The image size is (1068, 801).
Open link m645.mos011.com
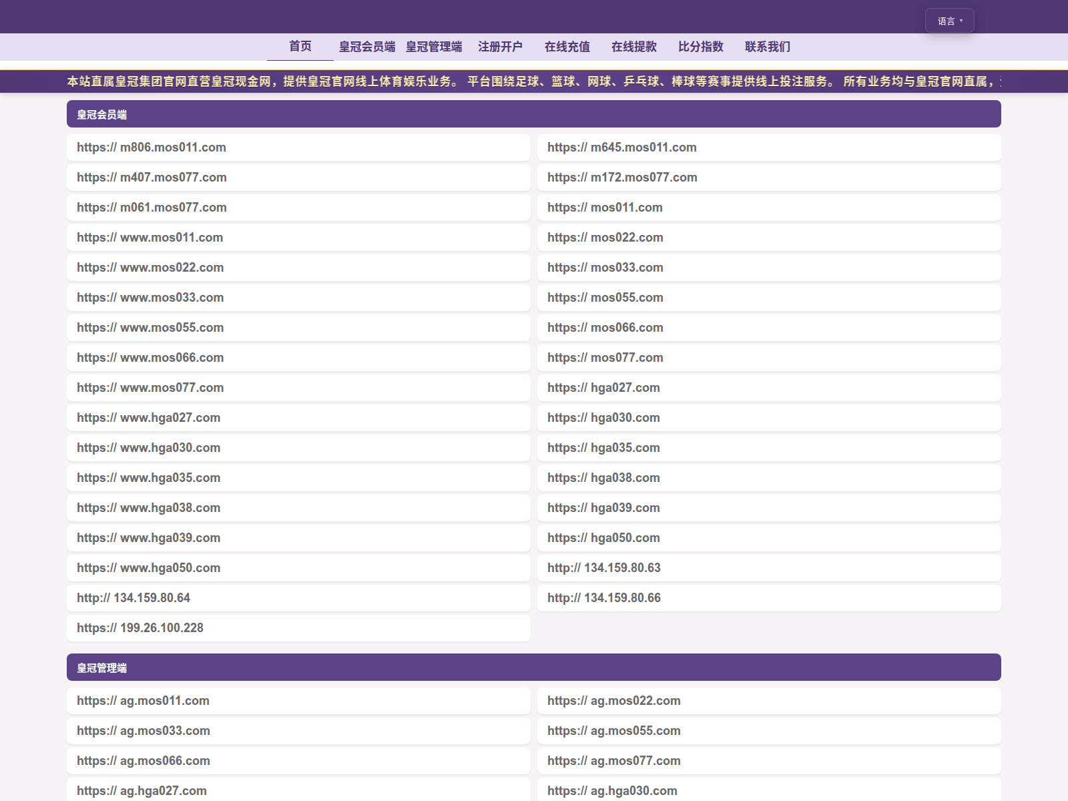point(769,148)
